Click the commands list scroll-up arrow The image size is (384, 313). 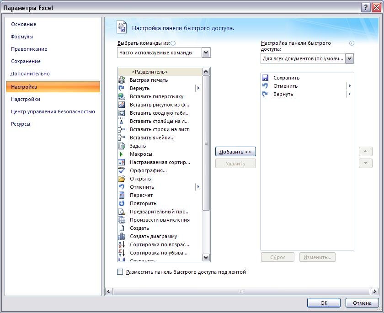coord(206,72)
